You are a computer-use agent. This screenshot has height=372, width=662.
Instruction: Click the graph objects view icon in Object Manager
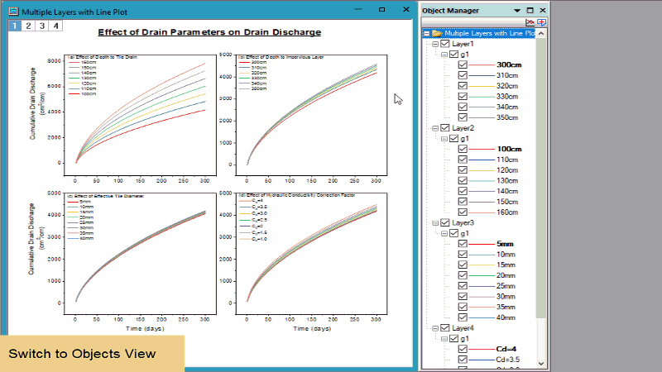click(x=530, y=22)
